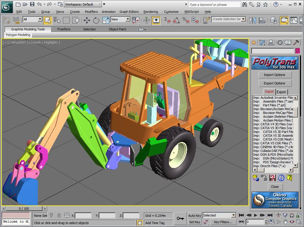304x227 pixels.
Task: Click the magenta object color swatch
Action: coord(298,51)
